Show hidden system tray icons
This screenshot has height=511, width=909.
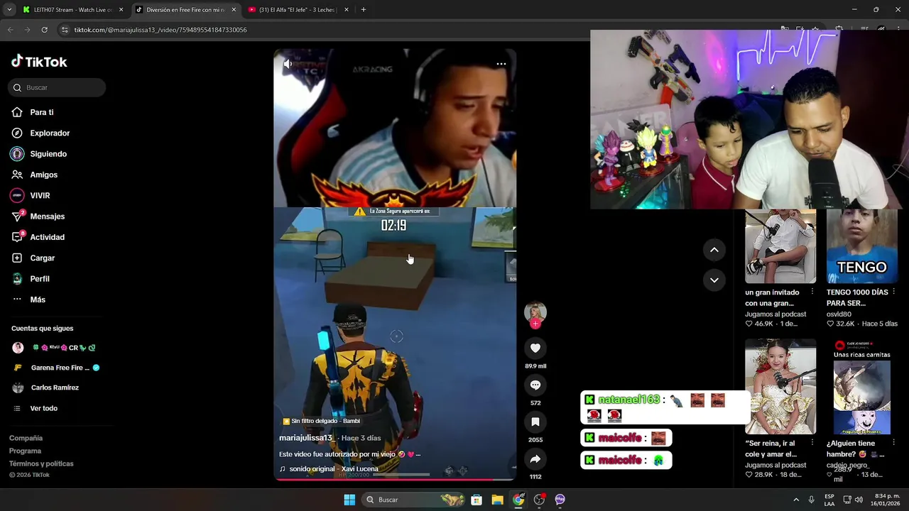796,500
